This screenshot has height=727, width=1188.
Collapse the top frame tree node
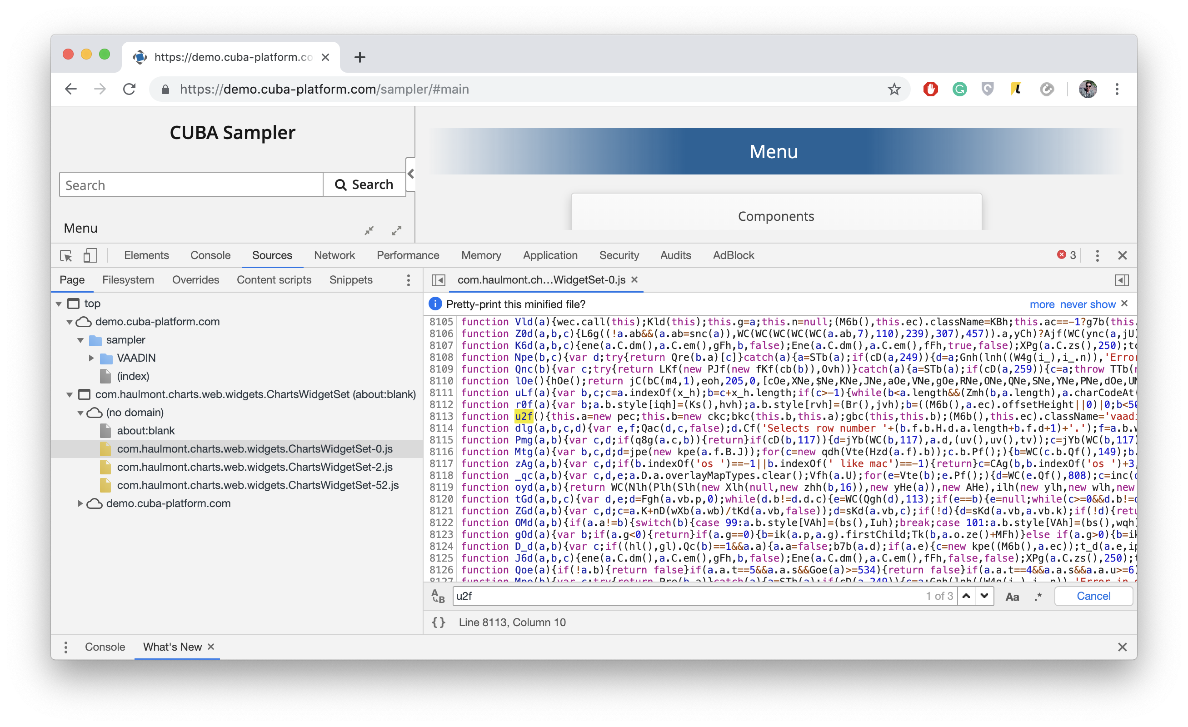coord(59,304)
